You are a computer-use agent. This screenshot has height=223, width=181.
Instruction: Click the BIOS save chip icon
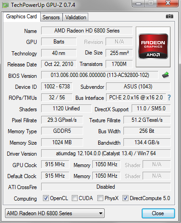(x=165, y=75)
